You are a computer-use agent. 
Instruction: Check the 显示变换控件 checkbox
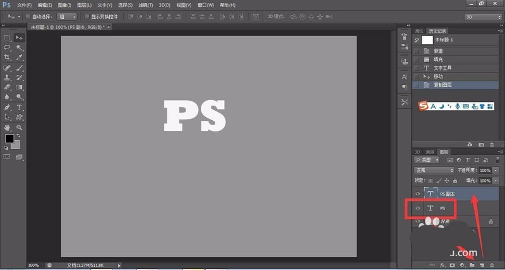86,16
